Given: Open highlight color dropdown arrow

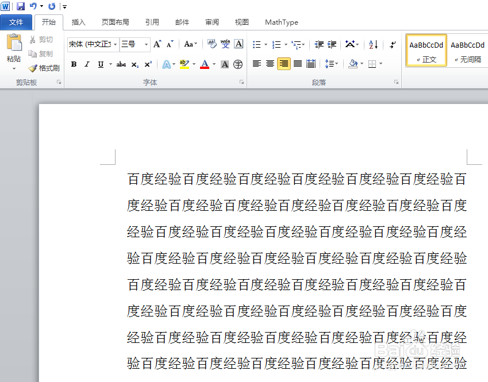Looking at the screenshot, I should tap(194, 64).
